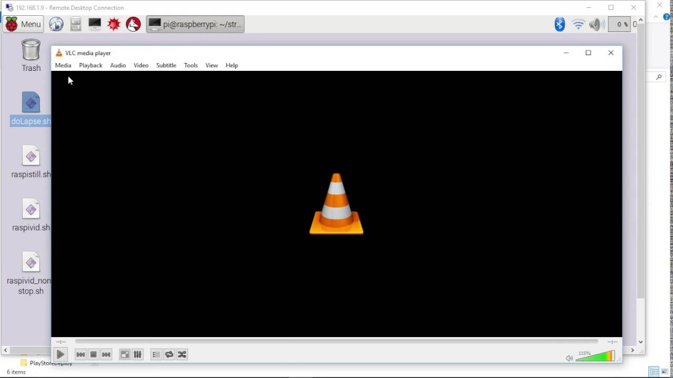673x378 pixels.
Task: Open the Playback menu
Action: click(90, 66)
